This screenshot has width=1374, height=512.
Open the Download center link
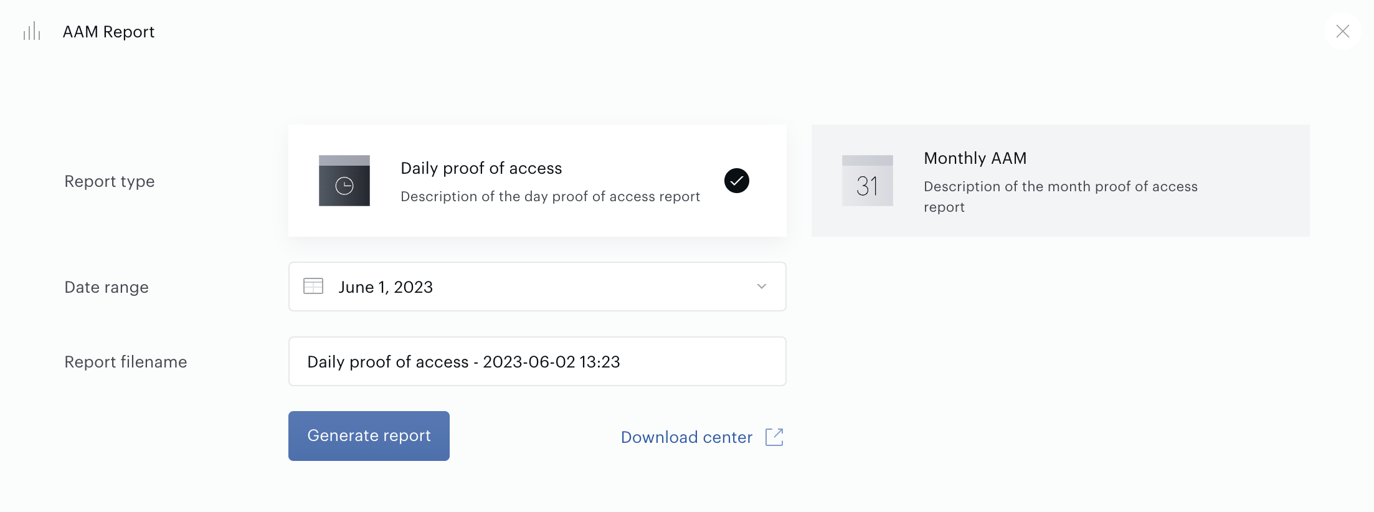[x=687, y=437]
